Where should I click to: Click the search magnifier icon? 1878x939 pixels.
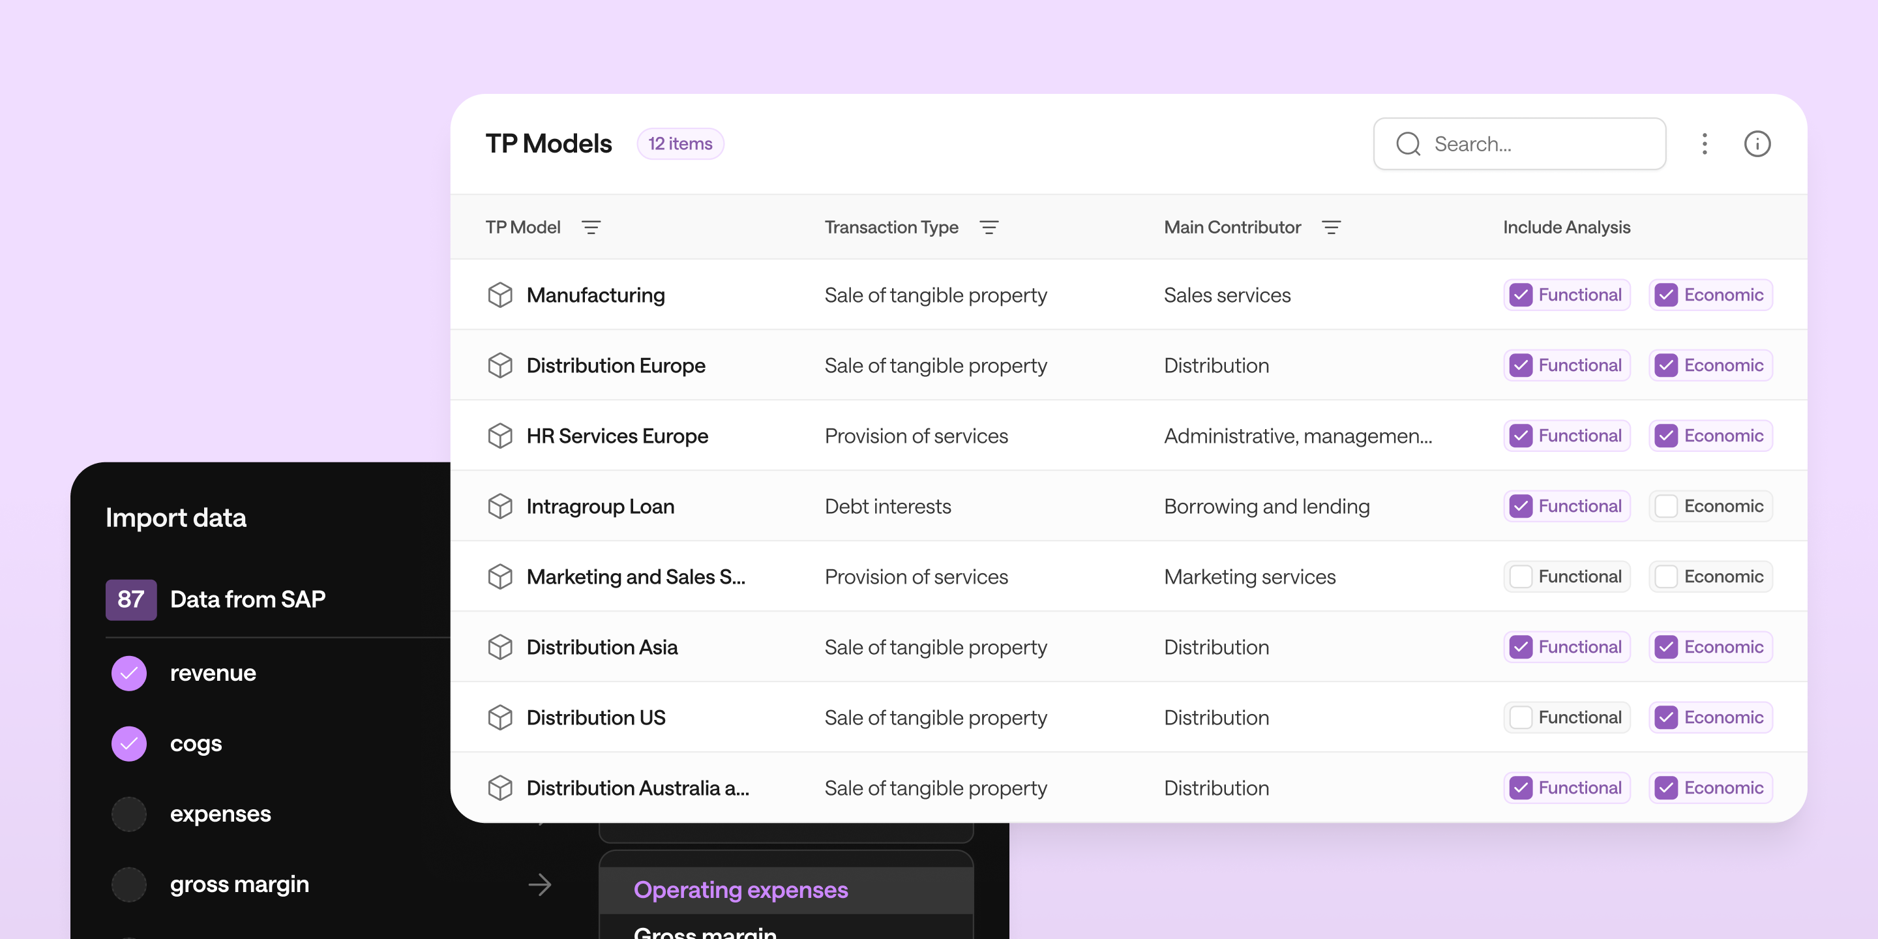pyautogui.click(x=1408, y=143)
